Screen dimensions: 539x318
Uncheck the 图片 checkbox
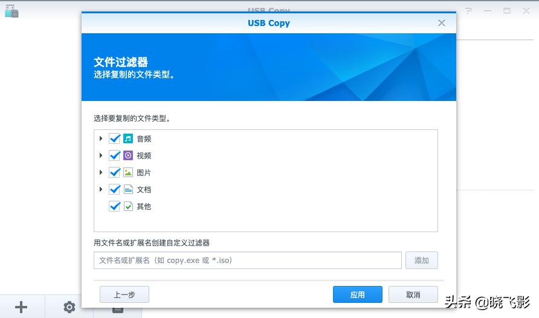(114, 172)
